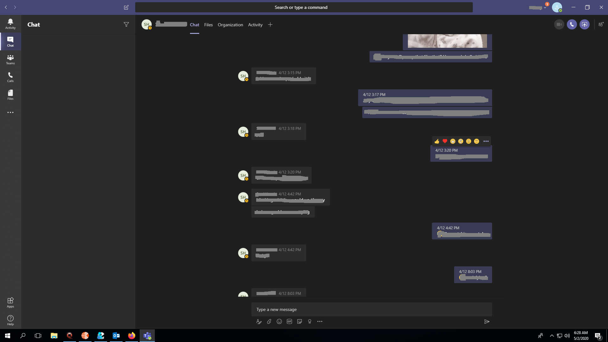React with laughing emoji to message
Screen dimensions: 608x342
(x=453, y=141)
